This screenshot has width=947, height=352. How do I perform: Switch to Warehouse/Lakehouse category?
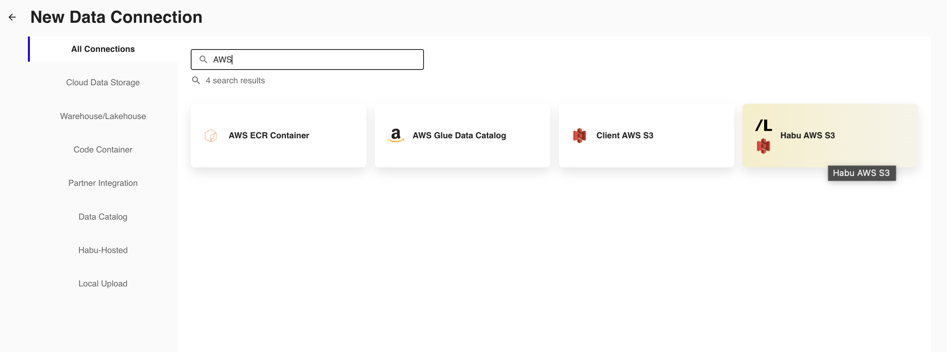click(103, 116)
